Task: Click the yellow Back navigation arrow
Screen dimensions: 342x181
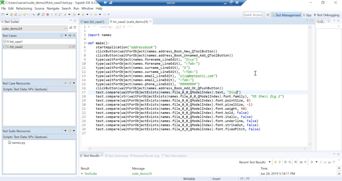Action: coord(96,15)
